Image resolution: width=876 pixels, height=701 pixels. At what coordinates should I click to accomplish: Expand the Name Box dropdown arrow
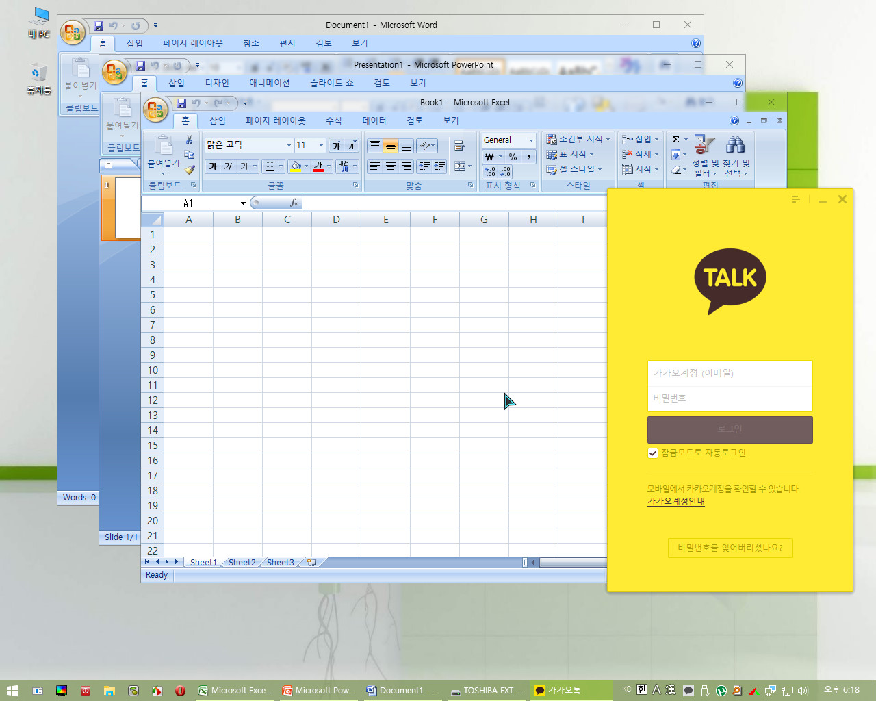(243, 203)
